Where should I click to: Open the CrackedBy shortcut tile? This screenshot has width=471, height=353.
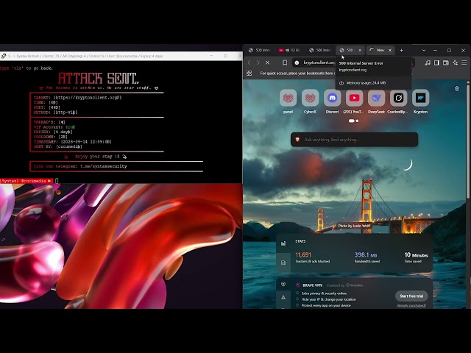pyautogui.click(x=398, y=98)
